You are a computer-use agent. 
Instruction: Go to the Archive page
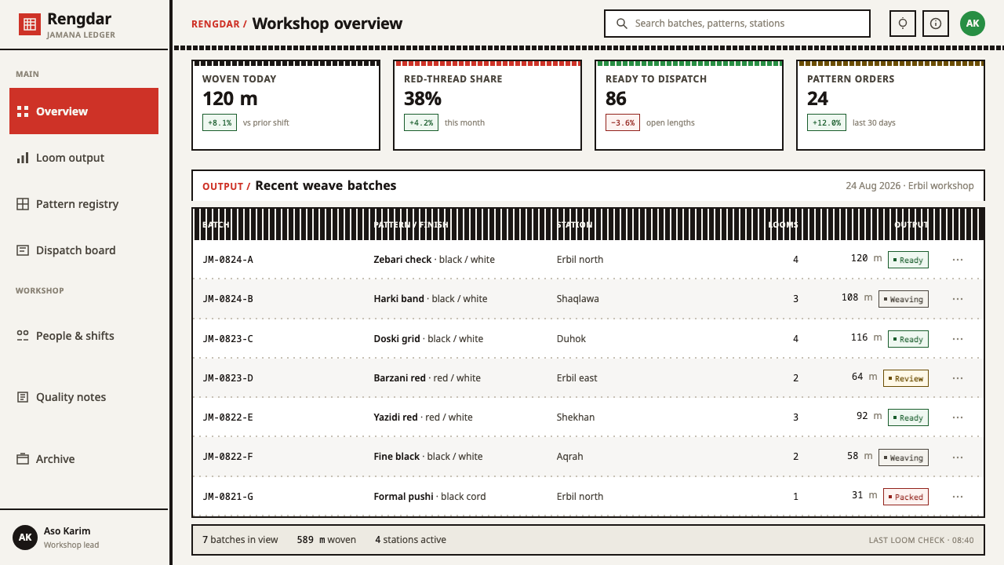84,459
